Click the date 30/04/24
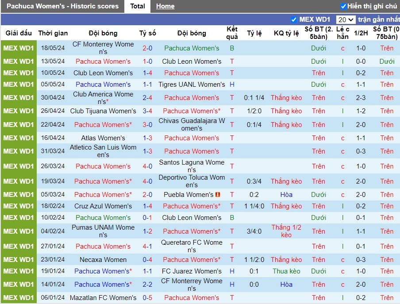This screenshot has width=400, height=304. [x=53, y=98]
